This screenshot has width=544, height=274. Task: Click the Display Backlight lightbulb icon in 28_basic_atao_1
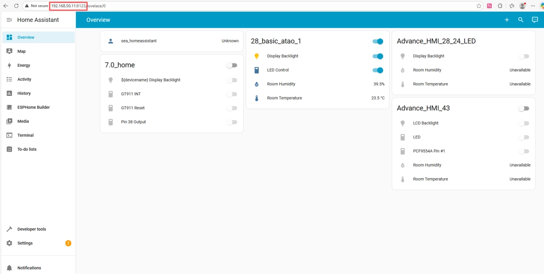point(257,56)
